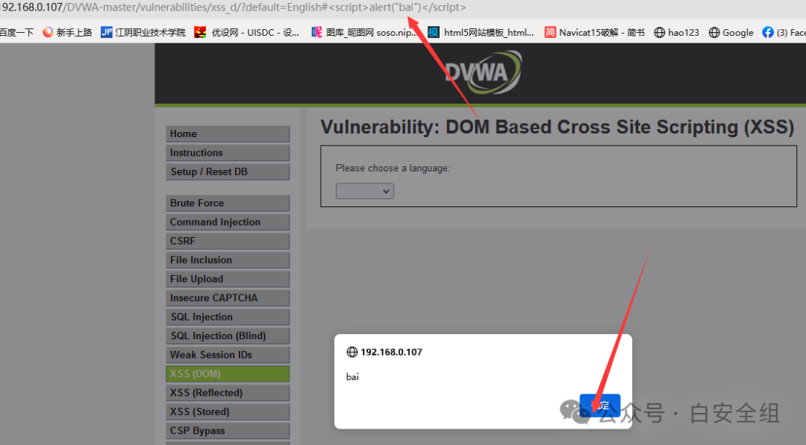
Task: Select the File Upload module
Action: point(228,279)
